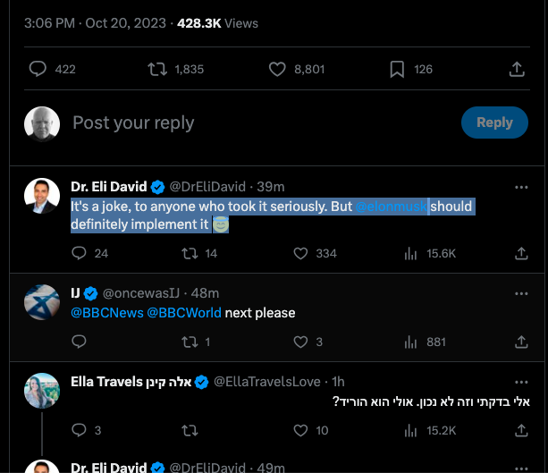Open Ella Travels' profile picture
This screenshot has width=548, height=473.
tap(42, 393)
